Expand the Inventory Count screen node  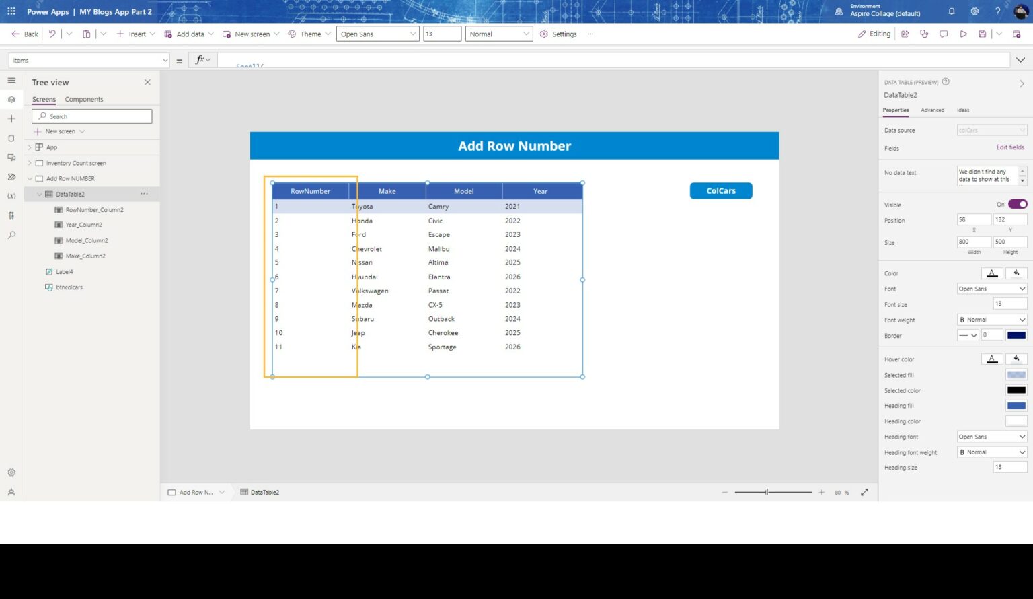30,163
